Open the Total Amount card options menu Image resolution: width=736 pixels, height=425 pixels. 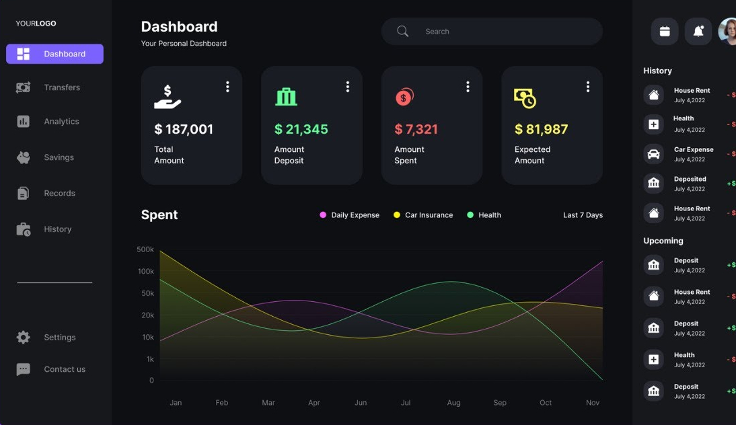tap(227, 87)
